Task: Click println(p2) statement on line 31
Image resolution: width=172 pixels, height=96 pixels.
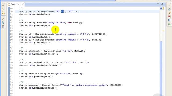Action: coord(35,42)
